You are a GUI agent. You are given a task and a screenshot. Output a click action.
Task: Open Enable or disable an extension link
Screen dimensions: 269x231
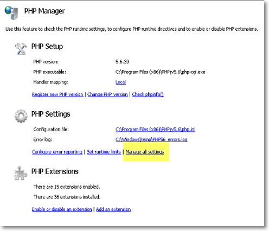62,209
